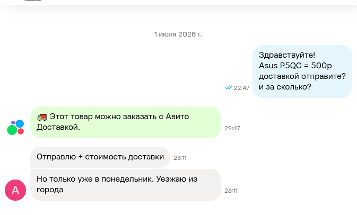Screen dimensions: 357x215
Task: Click the "доставкой отправите?" line of the message
Action: tap(302, 76)
